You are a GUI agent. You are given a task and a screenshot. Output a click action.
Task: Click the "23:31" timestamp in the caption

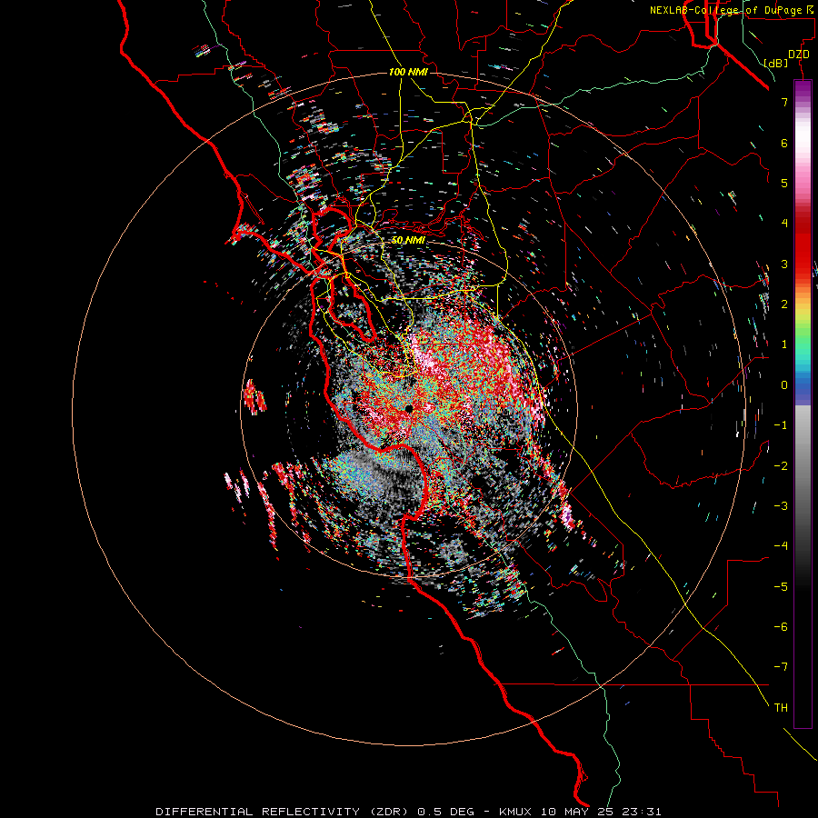coord(643,812)
